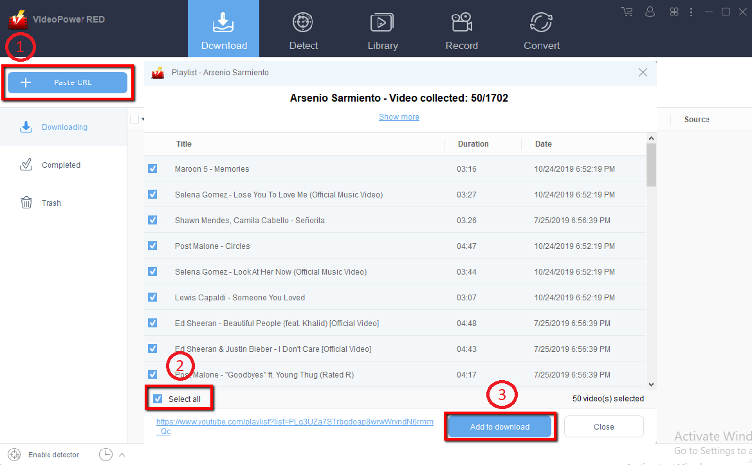Click the Select all label text

point(184,399)
